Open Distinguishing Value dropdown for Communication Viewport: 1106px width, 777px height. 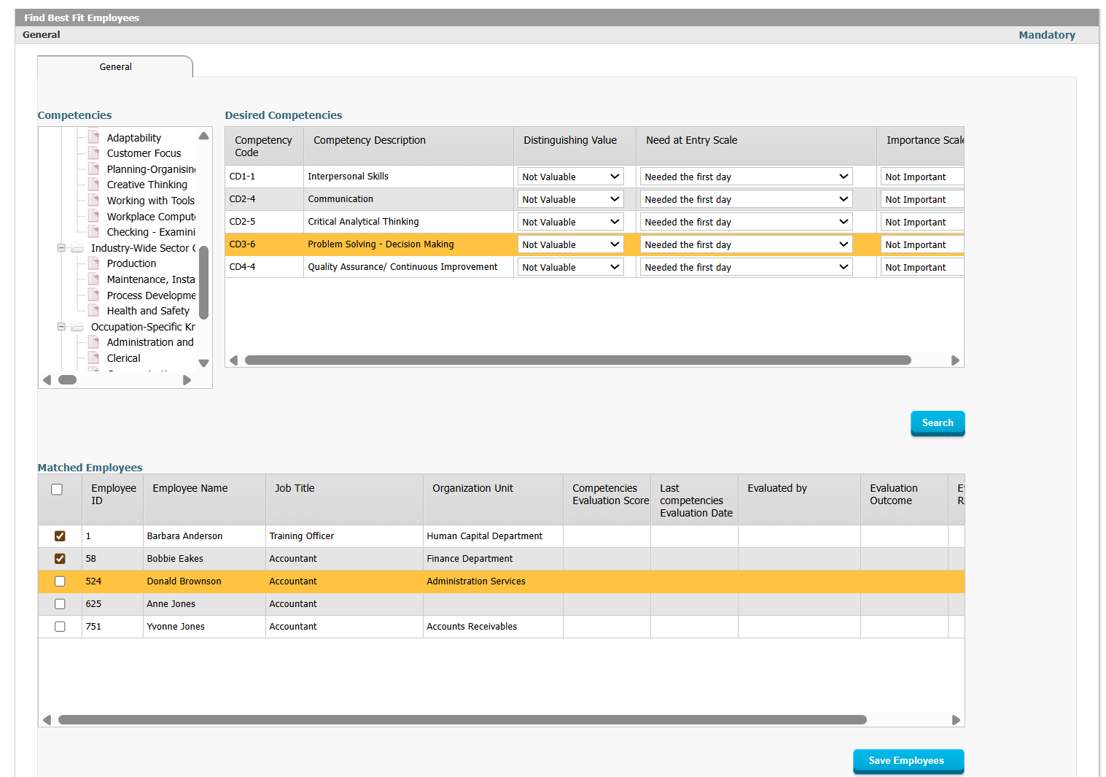(x=571, y=199)
